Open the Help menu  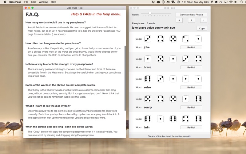(x=54, y=2)
